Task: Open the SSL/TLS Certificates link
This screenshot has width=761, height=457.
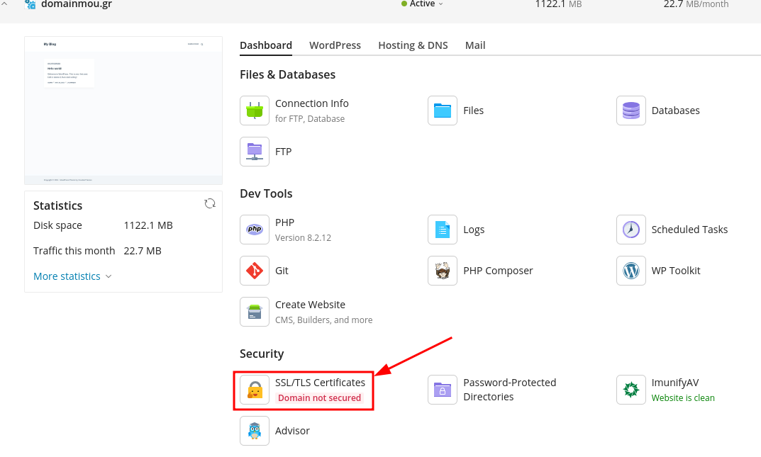Action: click(x=320, y=383)
